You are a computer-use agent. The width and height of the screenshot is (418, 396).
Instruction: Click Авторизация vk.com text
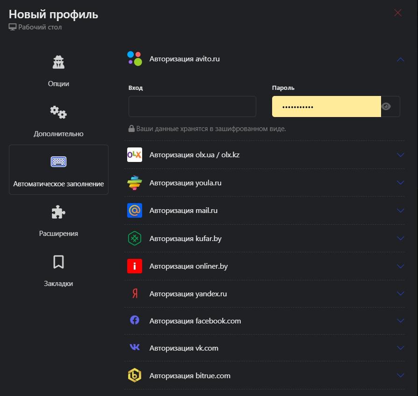(184, 348)
